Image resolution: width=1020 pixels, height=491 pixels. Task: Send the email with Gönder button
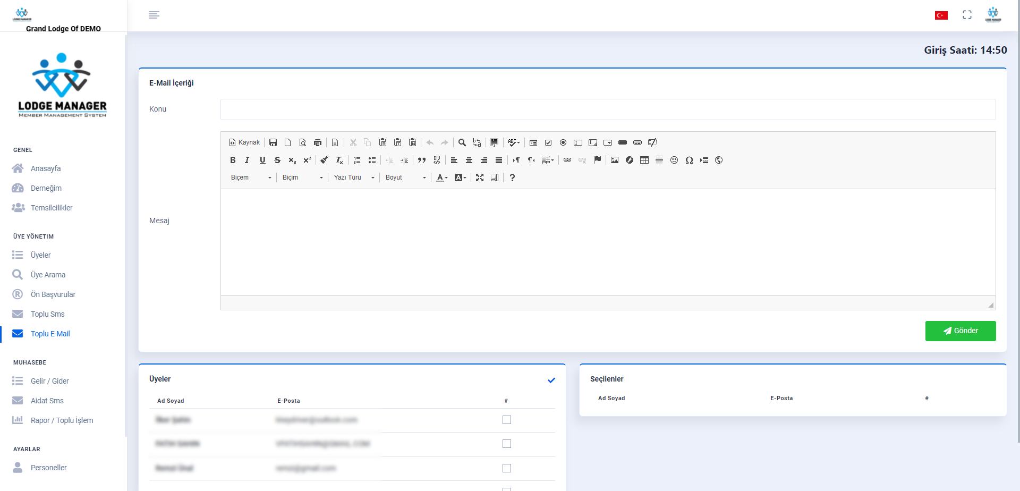tap(960, 331)
